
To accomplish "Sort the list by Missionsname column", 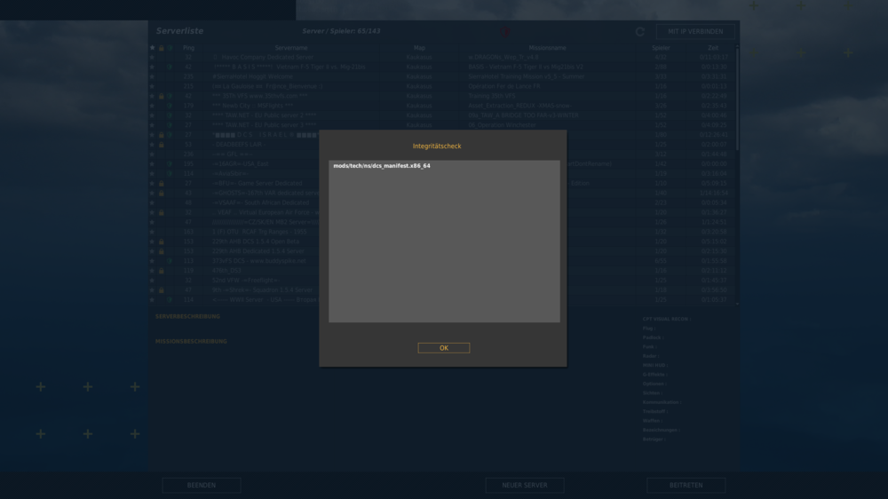I will (547, 48).
